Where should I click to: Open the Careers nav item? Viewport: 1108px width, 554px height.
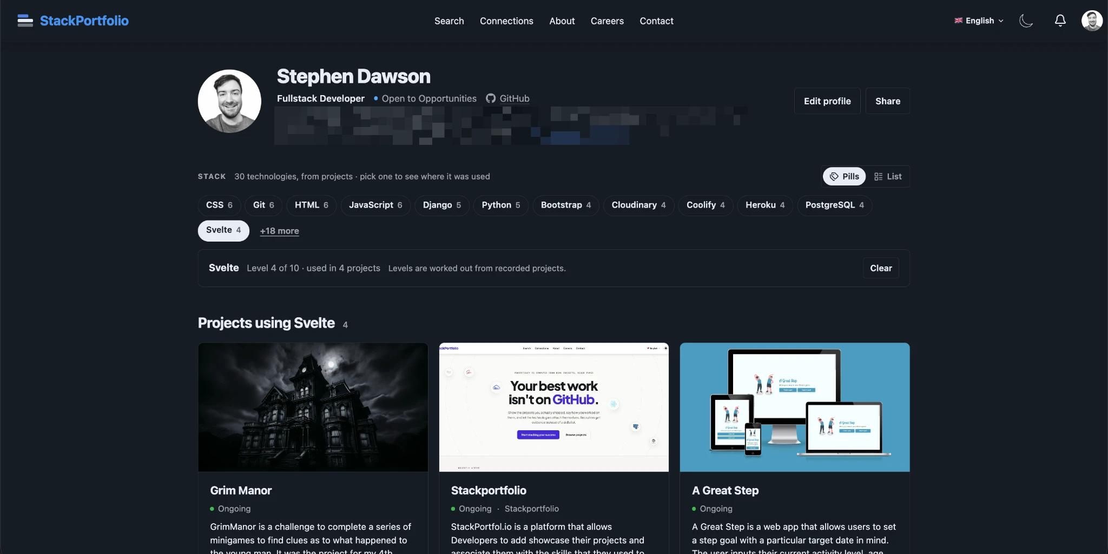pyautogui.click(x=607, y=21)
